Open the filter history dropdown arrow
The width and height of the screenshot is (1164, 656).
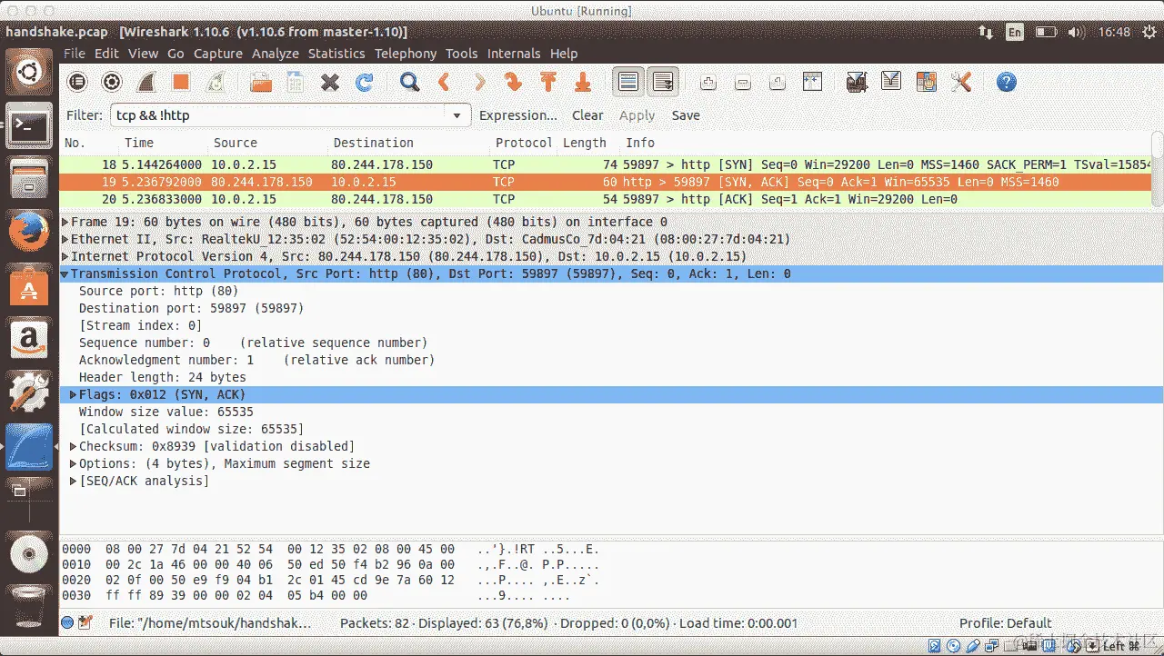(457, 115)
